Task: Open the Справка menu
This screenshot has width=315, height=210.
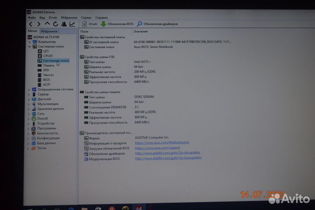Action: [101, 17]
